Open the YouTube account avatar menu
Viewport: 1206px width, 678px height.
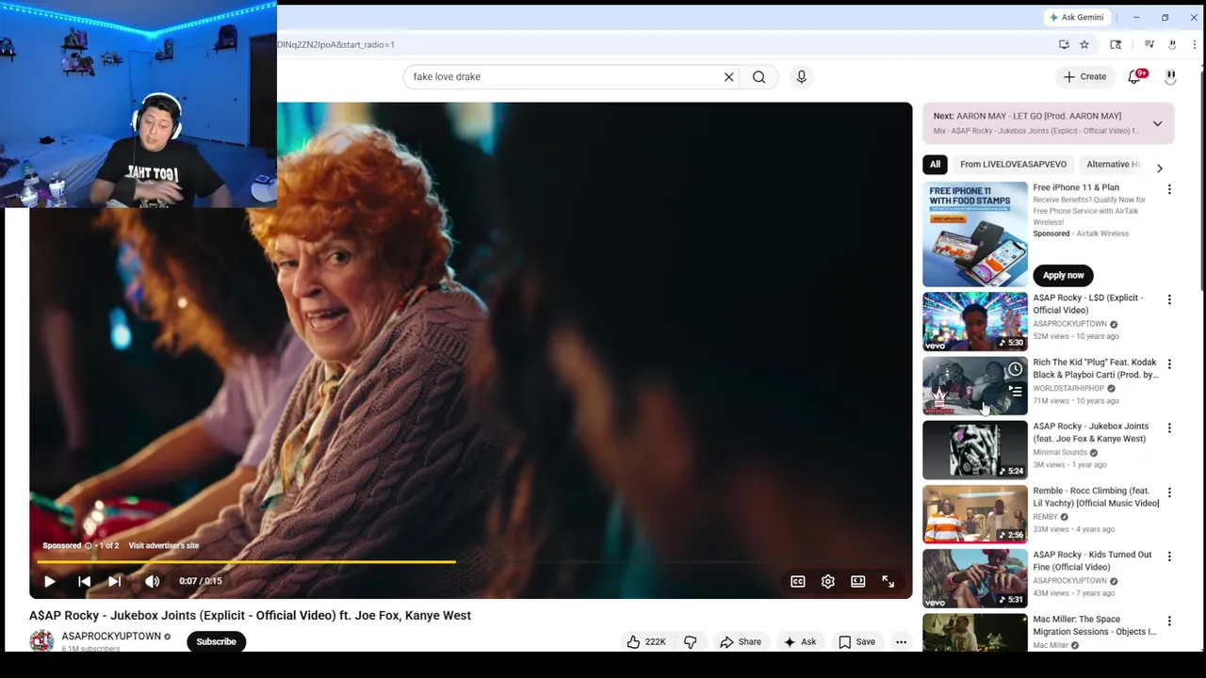[x=1170, y=76]
